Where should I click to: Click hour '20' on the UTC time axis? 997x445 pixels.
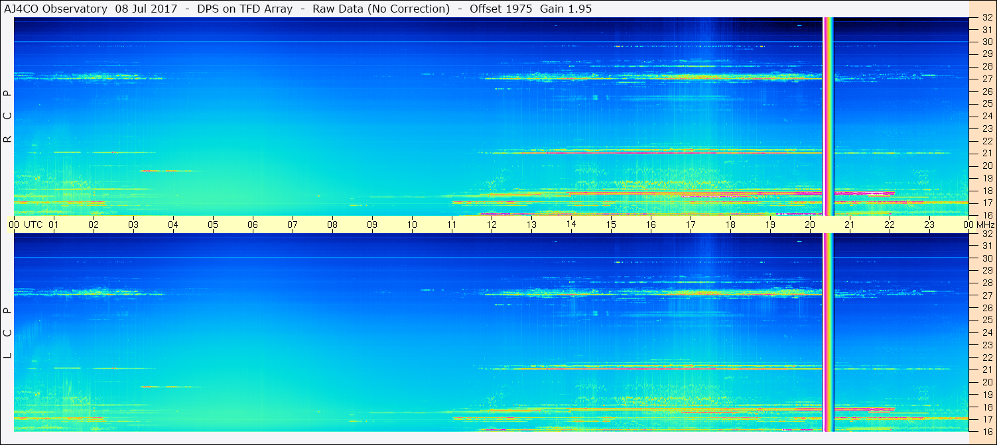click(810, 224)
